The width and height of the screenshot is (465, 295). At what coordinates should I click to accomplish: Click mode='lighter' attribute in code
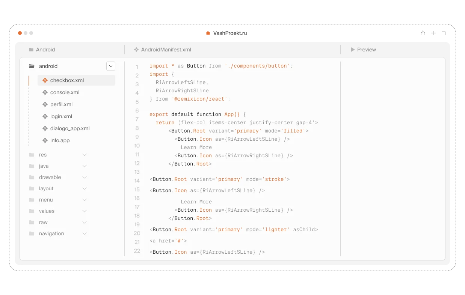pos(268,229)
